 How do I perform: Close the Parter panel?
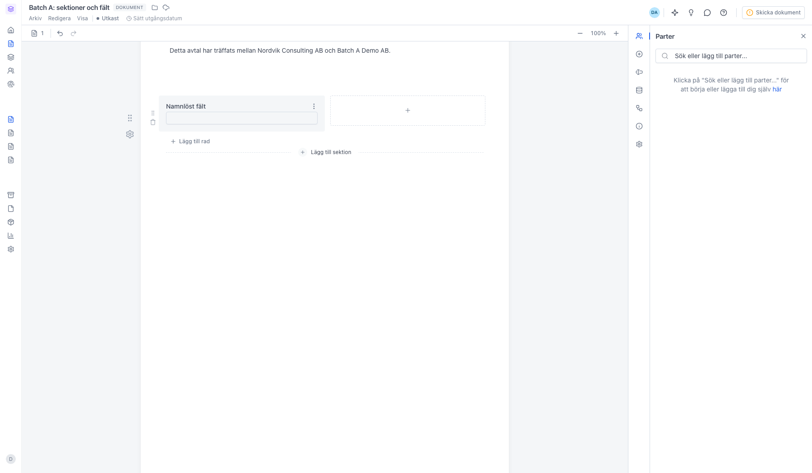point(803,36)
